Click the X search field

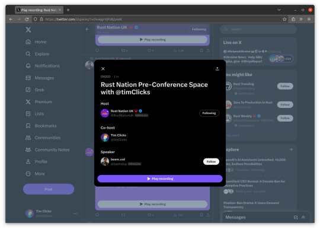click(x=258, y=29)
